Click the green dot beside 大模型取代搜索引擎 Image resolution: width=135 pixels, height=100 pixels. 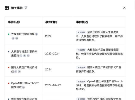click(x=9, y=34)
